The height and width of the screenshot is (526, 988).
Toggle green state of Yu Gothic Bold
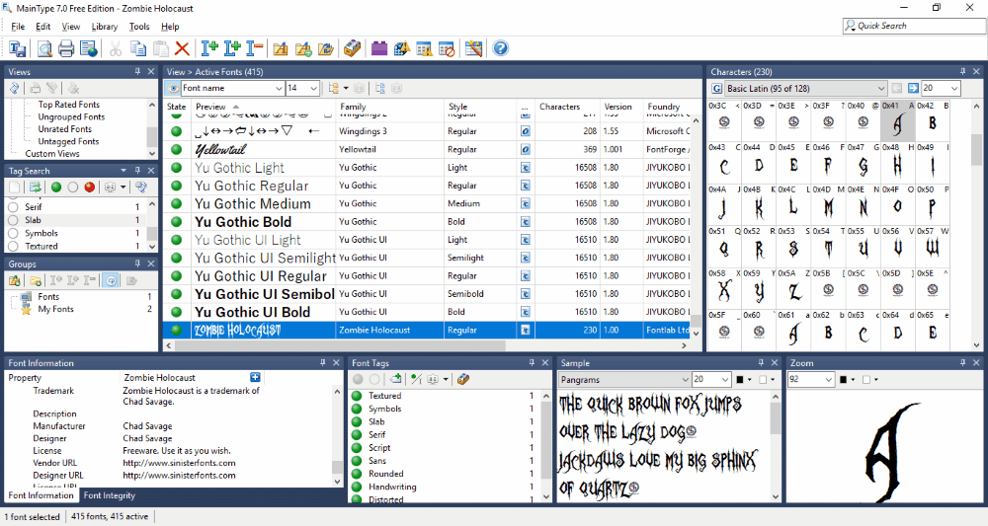pyautogui.click(x=177, y=221)
